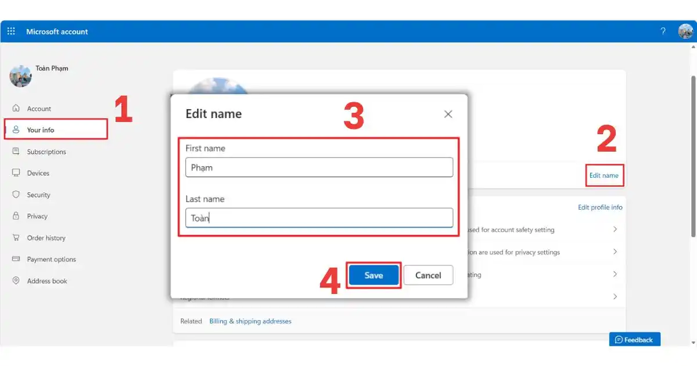The width and height of the screenshot is (697, 366).
Task: Open Security menu item
Action: point(39,195)
